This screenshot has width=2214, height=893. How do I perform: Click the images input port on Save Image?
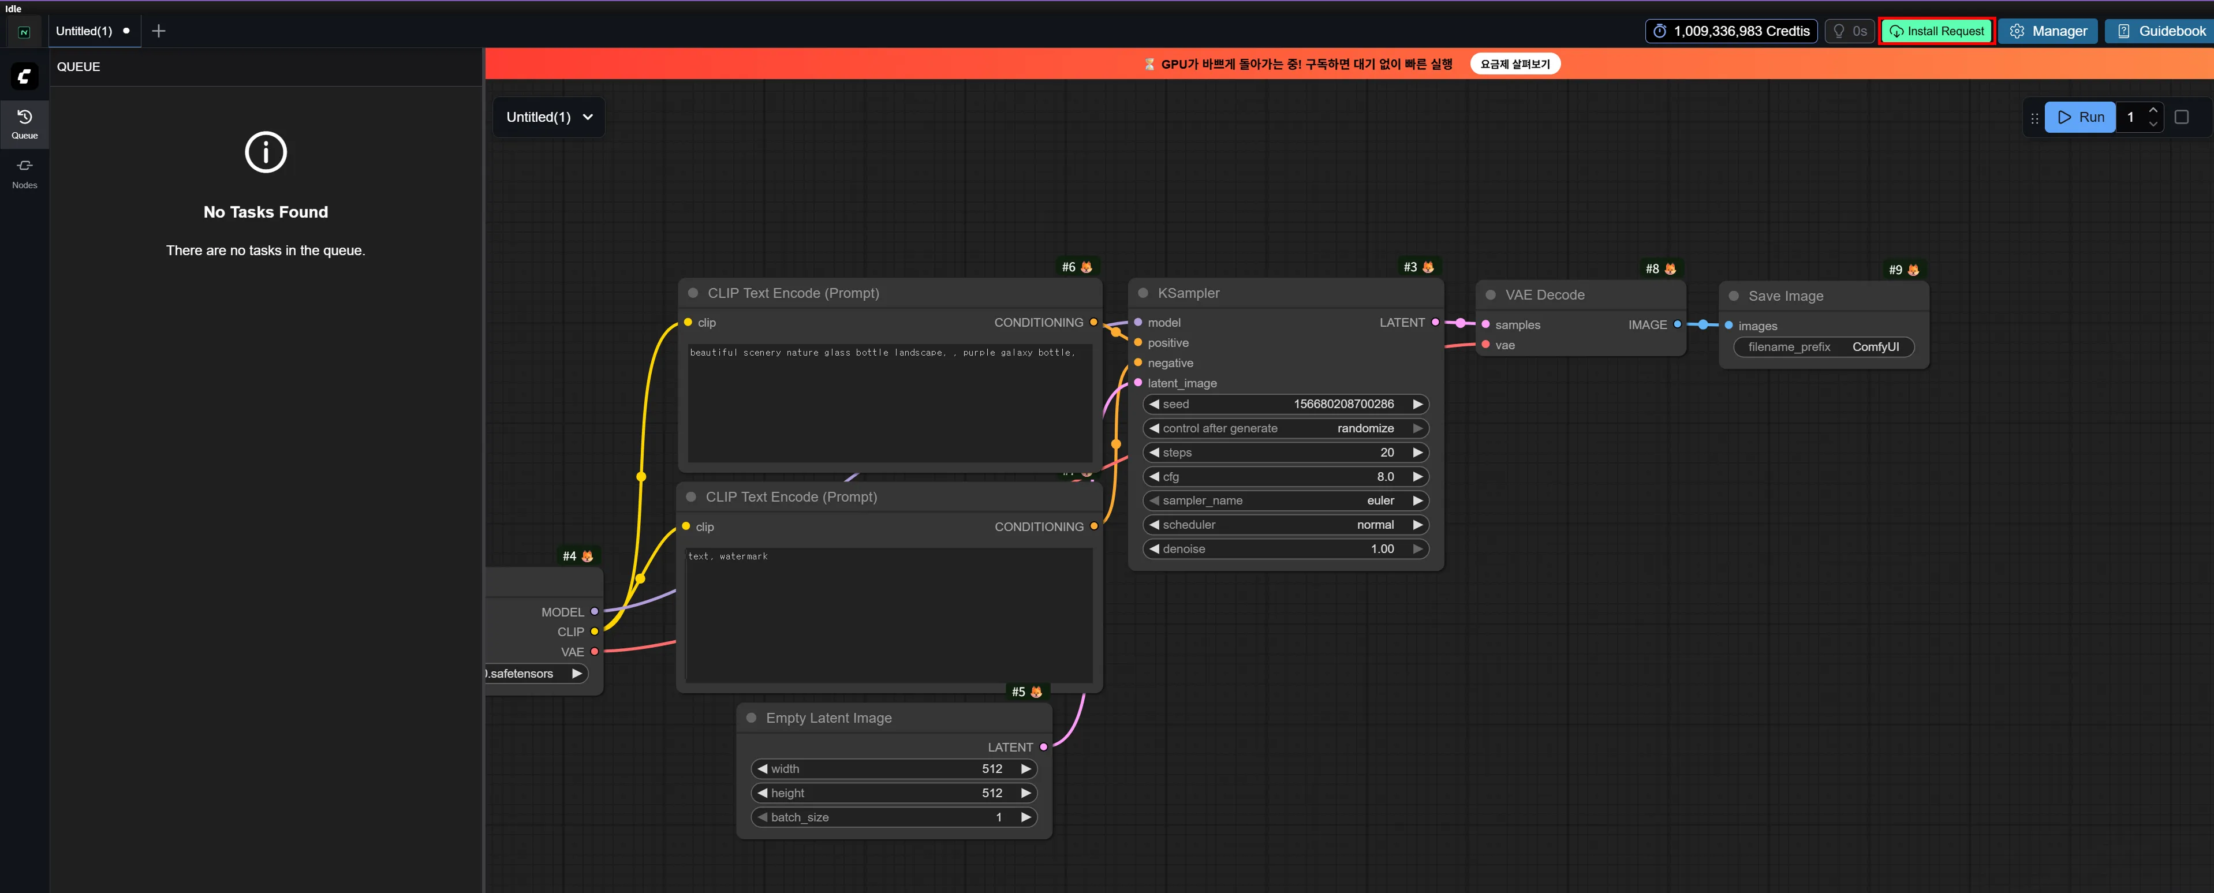tap(1728, 325)
